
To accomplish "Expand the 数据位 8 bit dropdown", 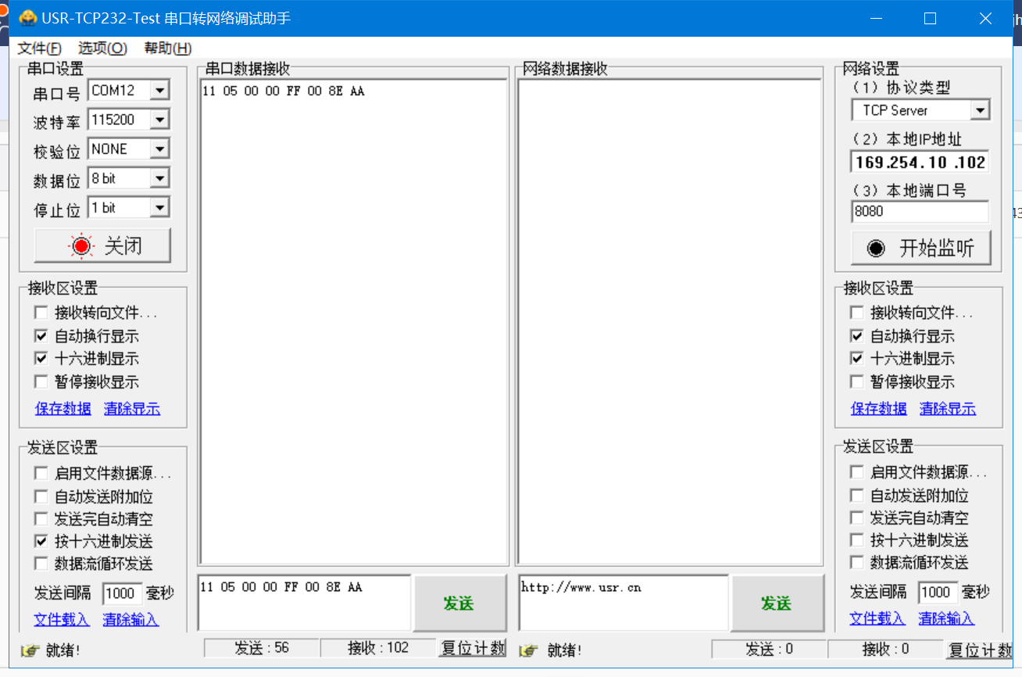I will point(159,178).
